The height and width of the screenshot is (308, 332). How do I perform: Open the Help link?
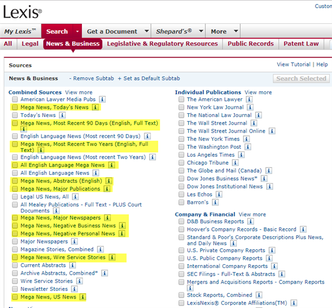[322, 64]
